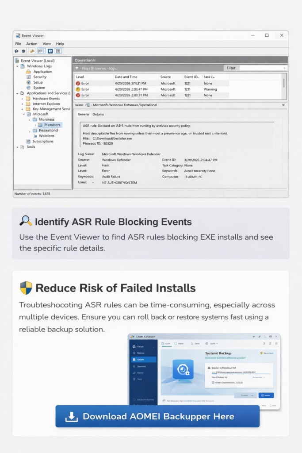Click the Filter button above event list
Viewport: 302px width, 453px height.
[231, 68]
